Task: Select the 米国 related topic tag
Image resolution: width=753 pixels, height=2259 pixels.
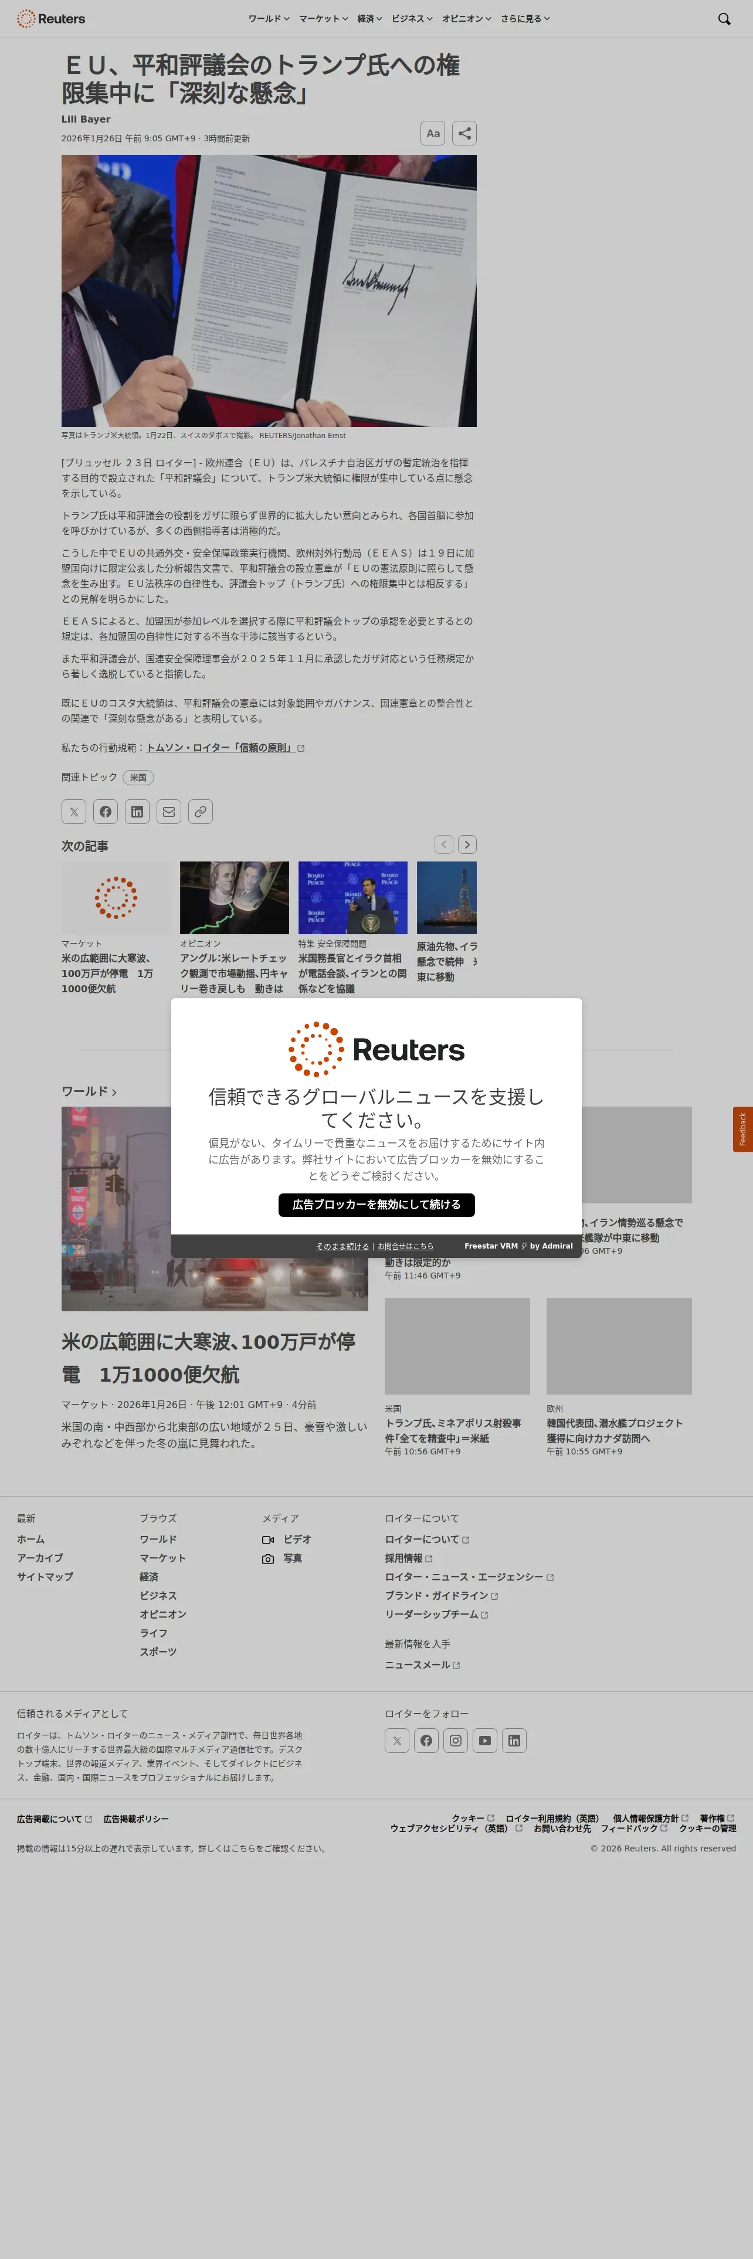Action: tap(138, 778)
